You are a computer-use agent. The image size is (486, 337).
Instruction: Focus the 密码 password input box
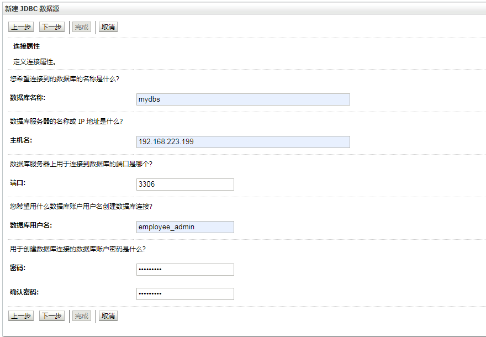(x=185, y=270)
